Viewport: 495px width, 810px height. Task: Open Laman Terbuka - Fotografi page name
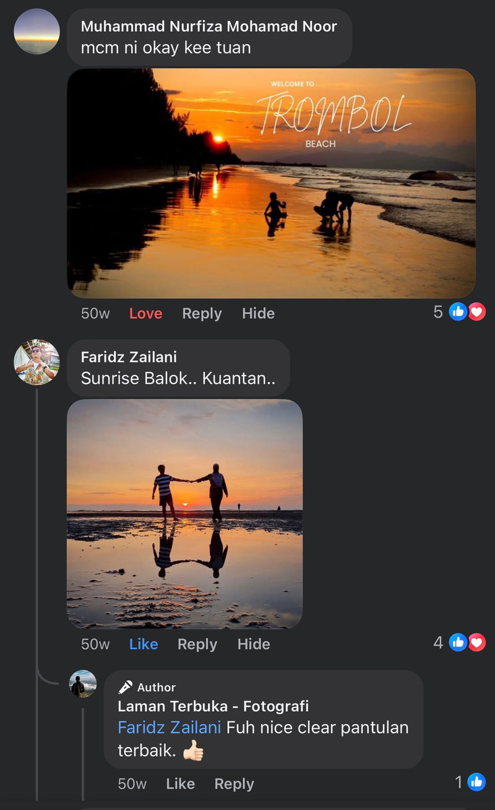click(213, 706)
